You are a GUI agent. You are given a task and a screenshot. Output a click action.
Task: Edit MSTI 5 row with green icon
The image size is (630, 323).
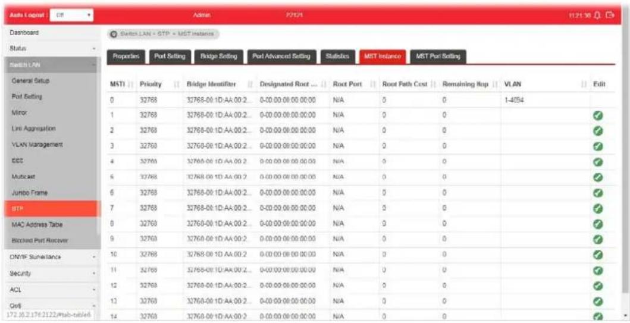tap(598, 177)
